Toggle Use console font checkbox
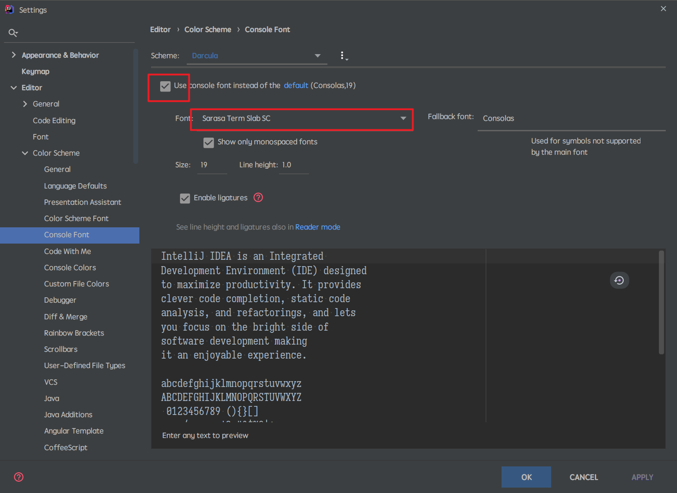 [166, 86]
